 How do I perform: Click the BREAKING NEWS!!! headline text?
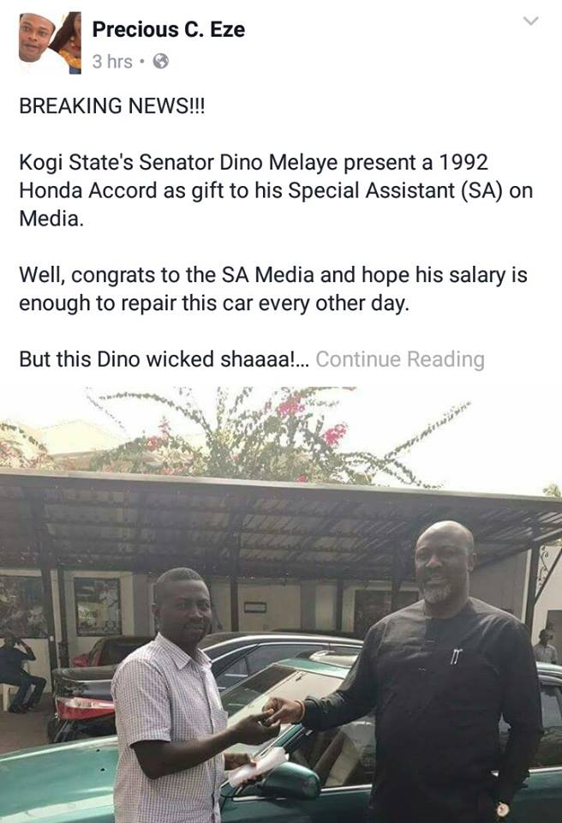click(111, 105)
